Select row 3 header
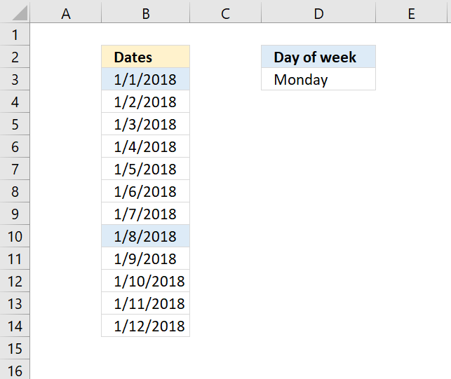This screenshot has height=379, width=451. (x=15, y=79)
